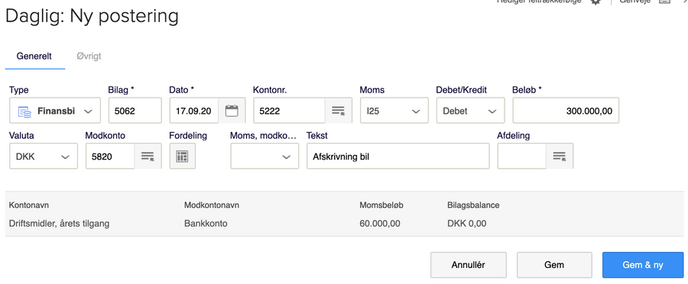Click the Finansbilag type icon
The image size is (688, 284).
(24, 111)
